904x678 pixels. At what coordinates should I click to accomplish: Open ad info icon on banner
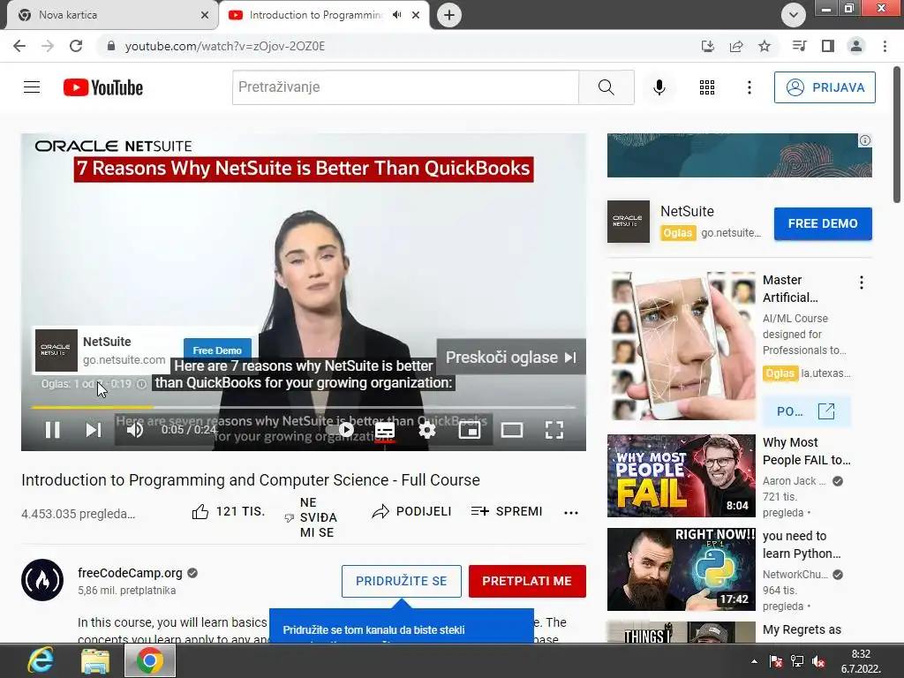click(865, 140)
